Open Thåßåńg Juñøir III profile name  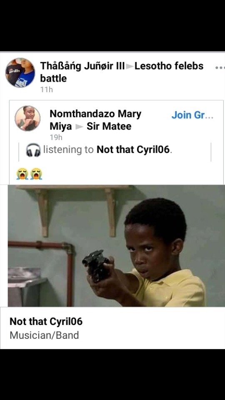82,66
